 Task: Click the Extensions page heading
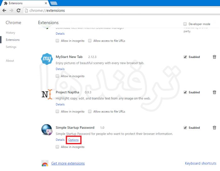(48, 23)
